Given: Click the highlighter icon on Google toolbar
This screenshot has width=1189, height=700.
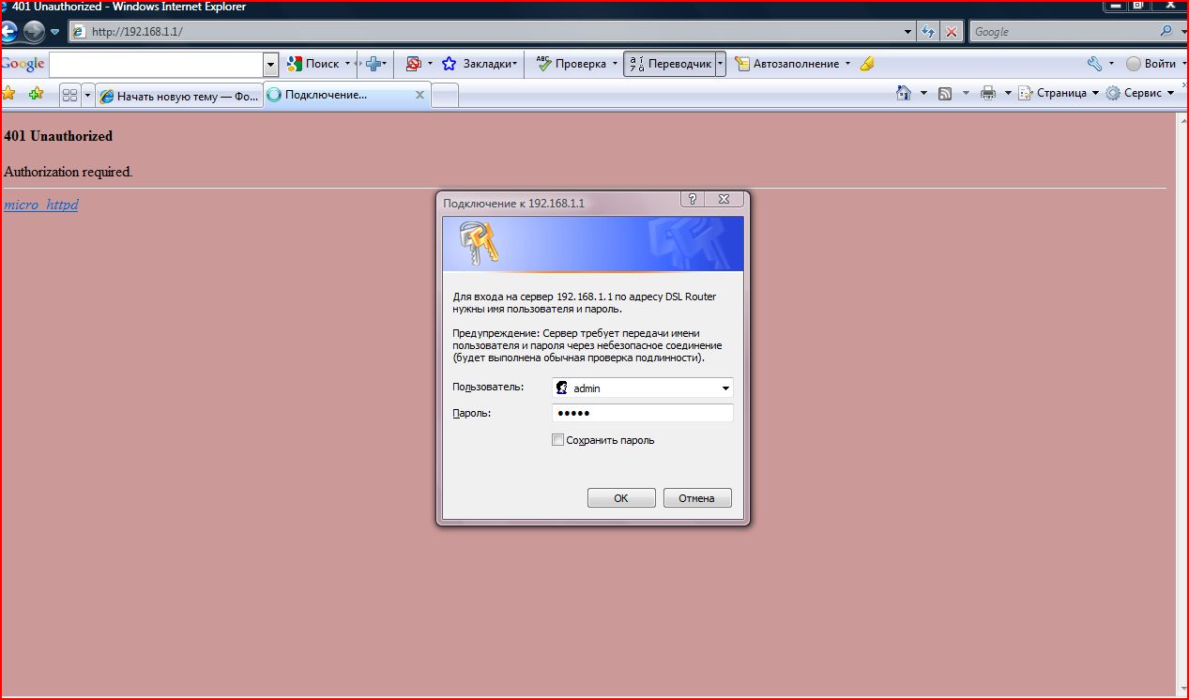Looking at the screenshot, I should [x=867, y=64].
